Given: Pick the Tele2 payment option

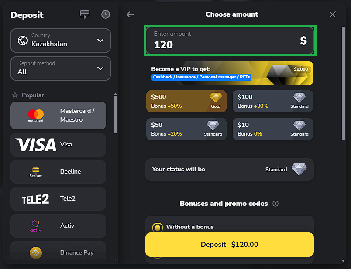Looking at the screenshot, I should click(x=58, y=199).
